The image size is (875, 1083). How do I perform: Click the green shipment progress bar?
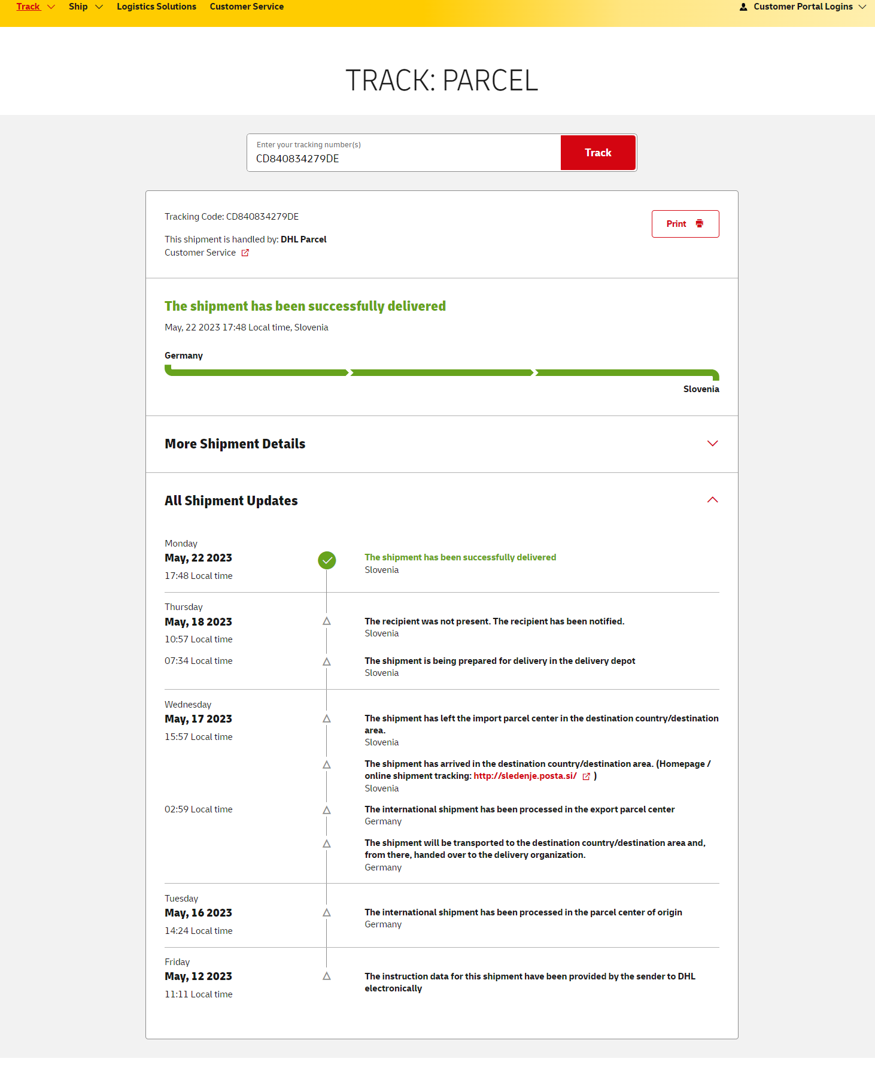442,373
